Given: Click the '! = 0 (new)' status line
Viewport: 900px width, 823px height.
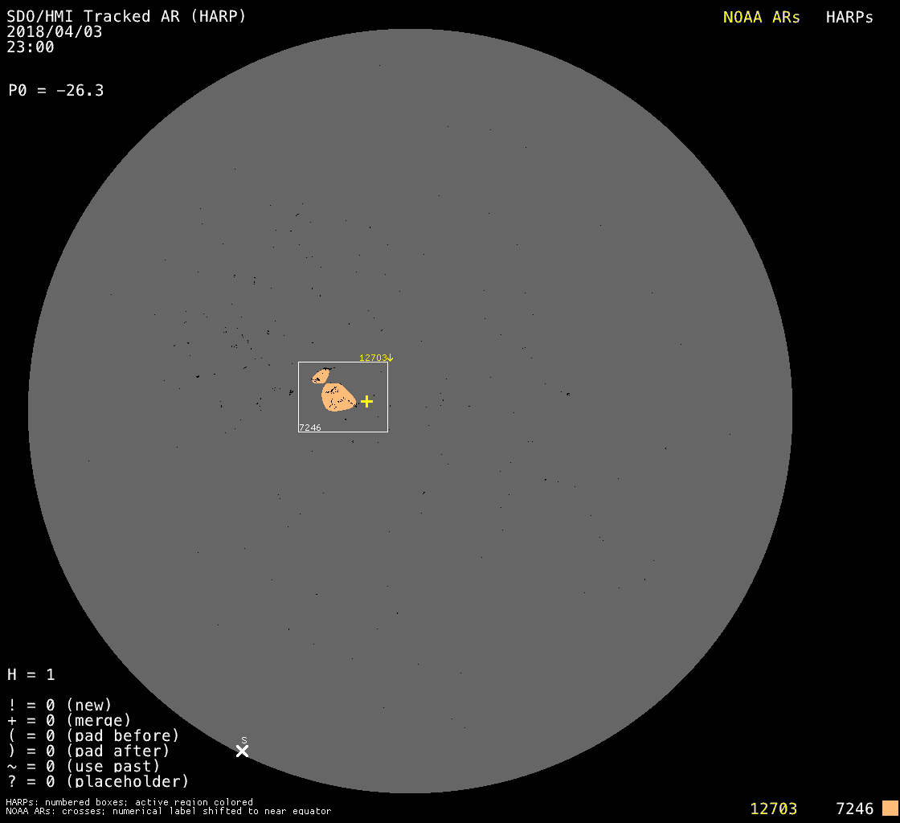Looking at the screenshot, I should (x=59, y=705).
